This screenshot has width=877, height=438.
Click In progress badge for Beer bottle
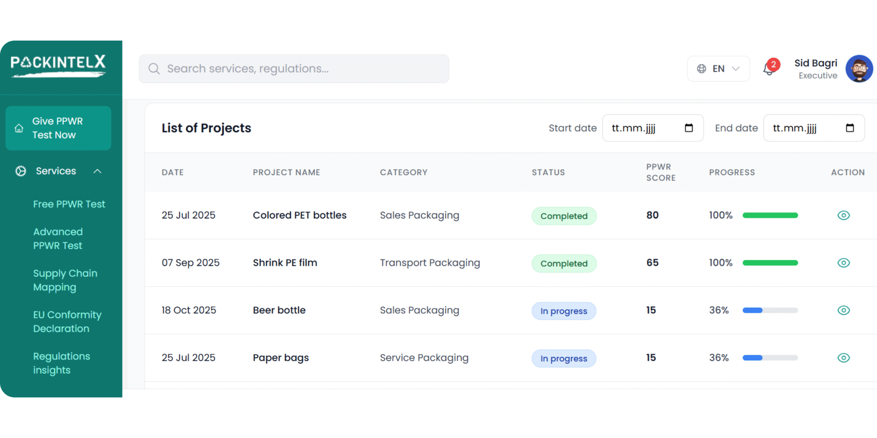[564, 311]
